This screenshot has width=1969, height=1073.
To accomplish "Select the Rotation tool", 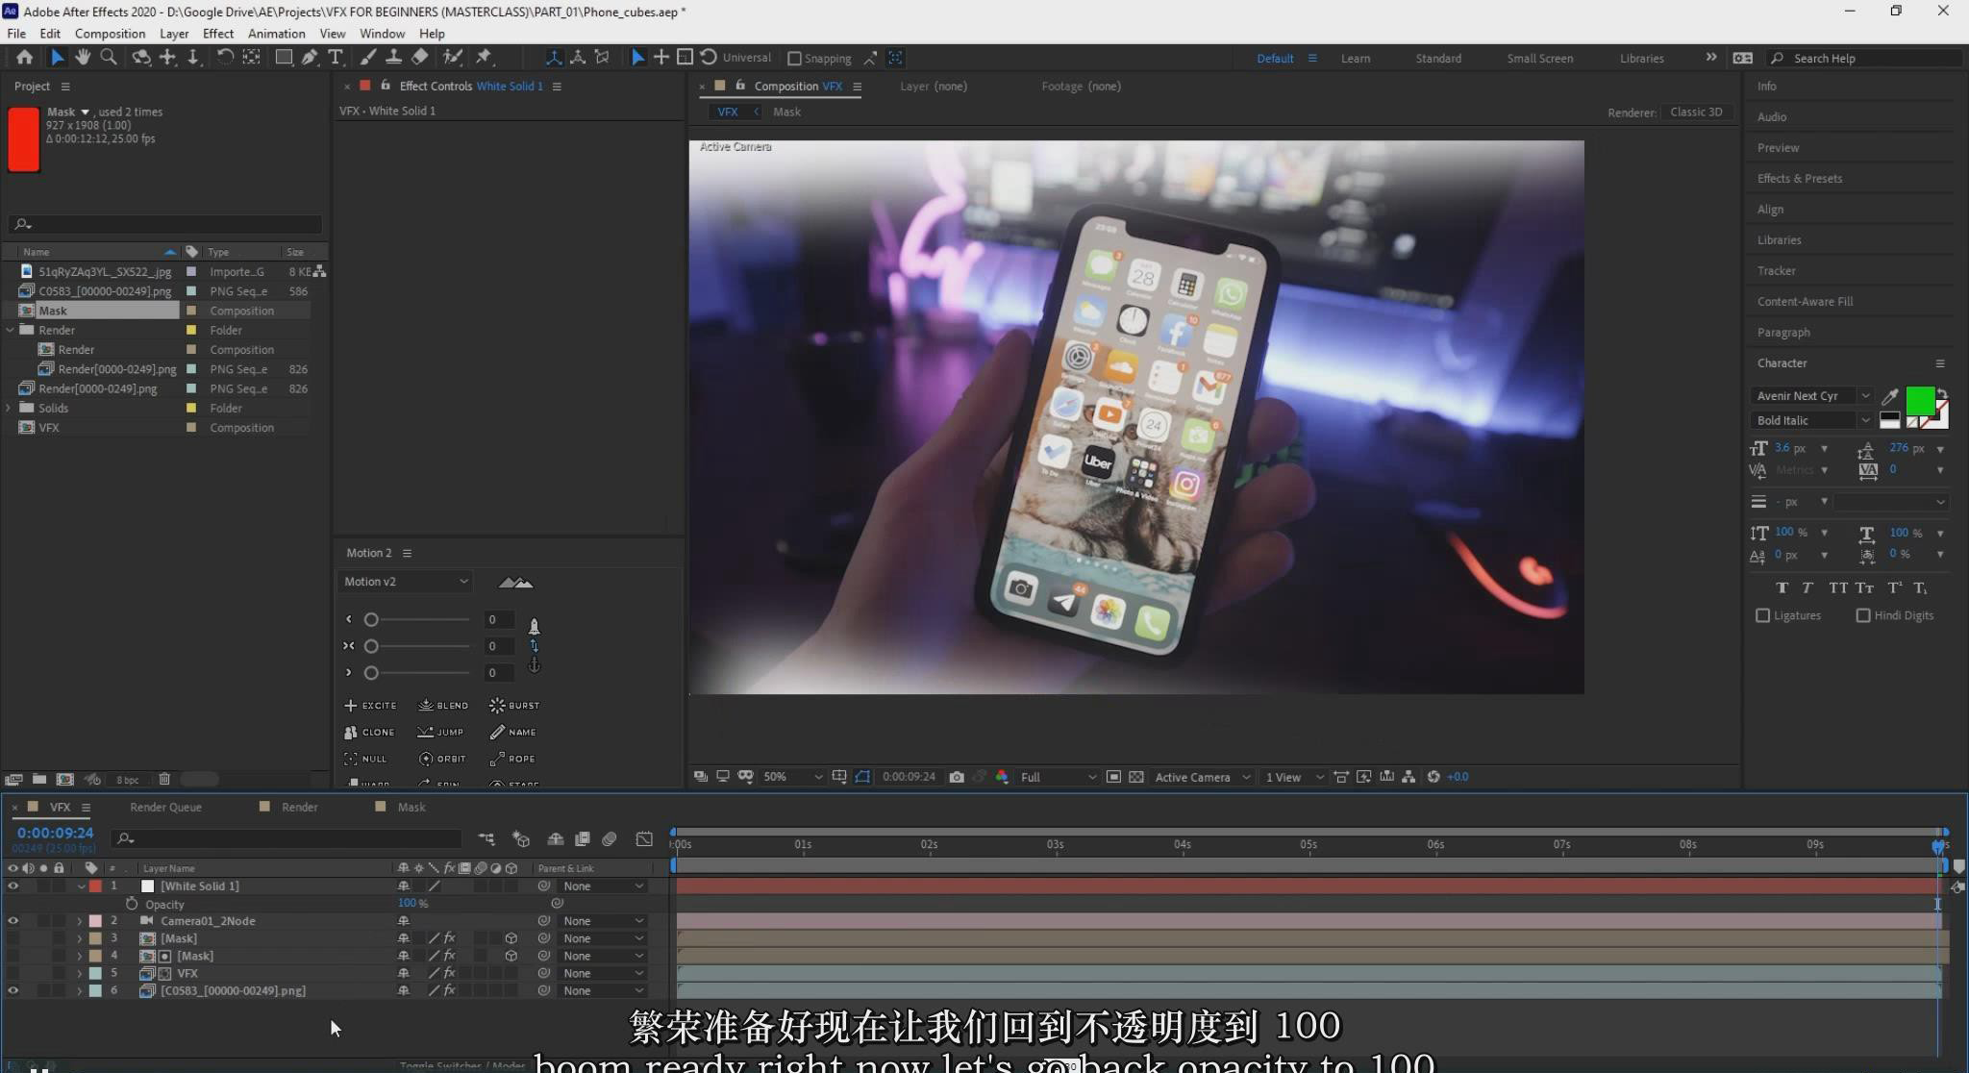I will coord(224,58).
